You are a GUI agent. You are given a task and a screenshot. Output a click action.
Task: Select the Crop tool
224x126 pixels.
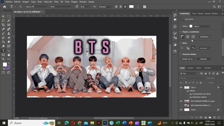pos(3,25)
